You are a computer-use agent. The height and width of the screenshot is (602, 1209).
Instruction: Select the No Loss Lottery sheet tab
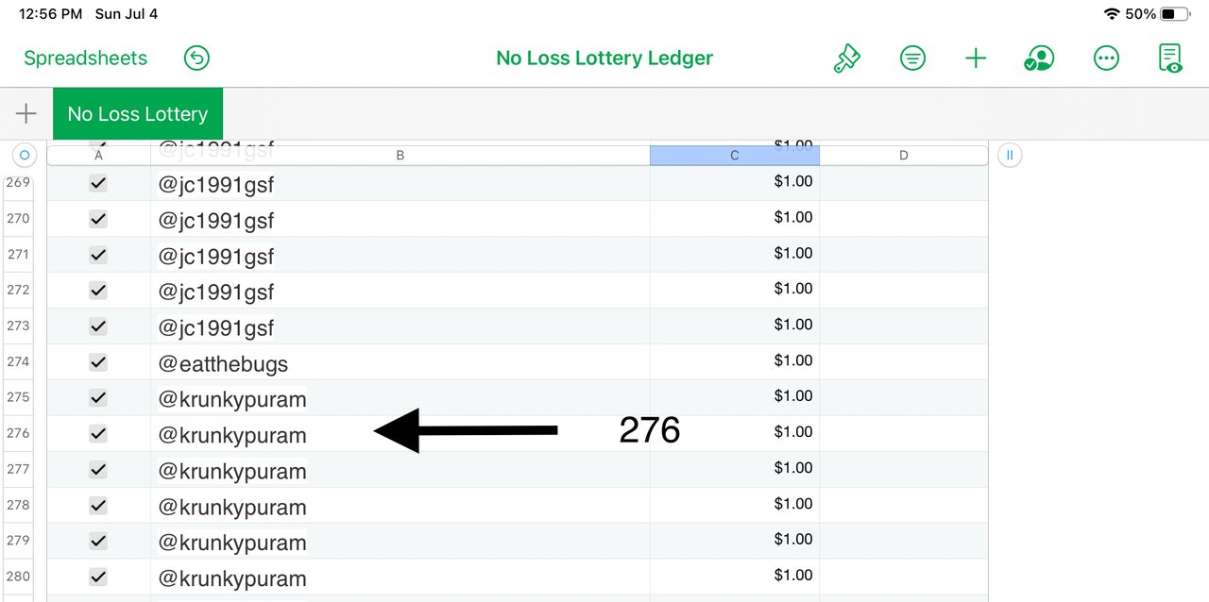coord(138,114)
